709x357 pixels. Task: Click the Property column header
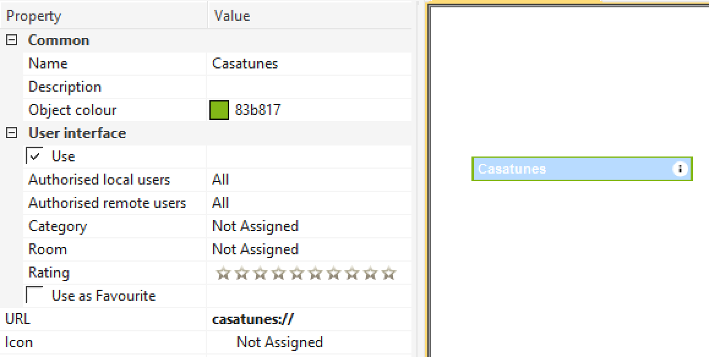pos(34,16)
